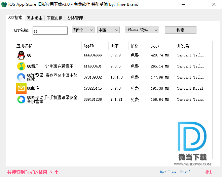The width and height of the screenshot is (222, 177).
Task: Click the QQ音乐 music note icon
Action: [x=21, y=66]
